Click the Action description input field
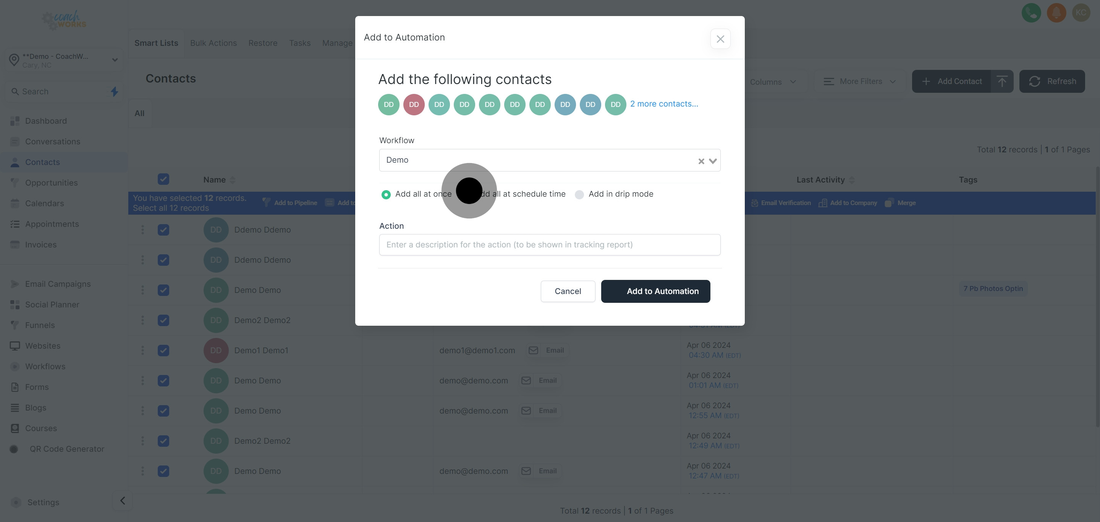This screenshot has height=522, width=1100. [550, 244]
